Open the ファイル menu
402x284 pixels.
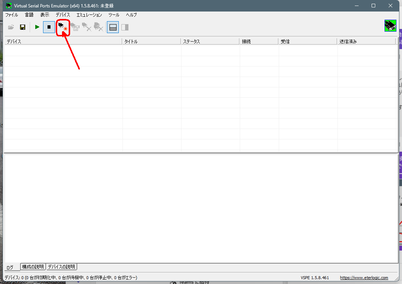[12, 15]
